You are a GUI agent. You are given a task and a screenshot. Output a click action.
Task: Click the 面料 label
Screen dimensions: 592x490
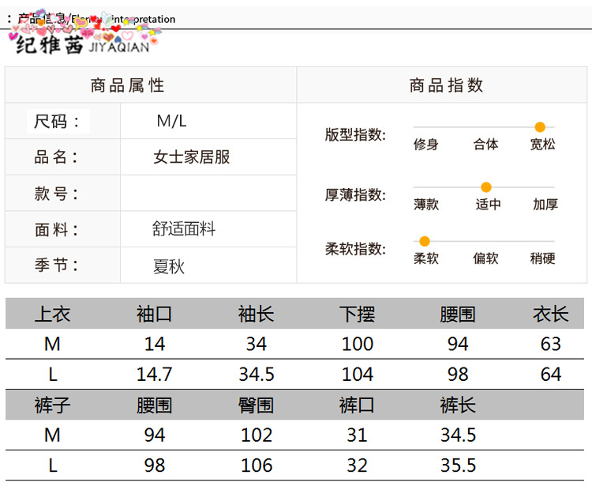tap(56, 229)
